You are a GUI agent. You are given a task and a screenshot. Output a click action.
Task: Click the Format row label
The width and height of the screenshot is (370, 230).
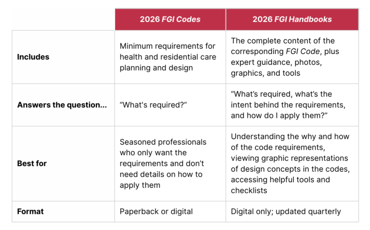pyautogui.click(x=30, y=211)
